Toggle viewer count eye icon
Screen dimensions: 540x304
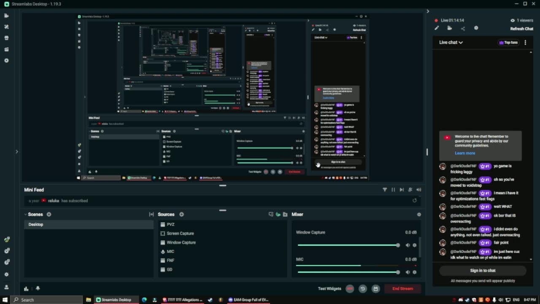513,20
